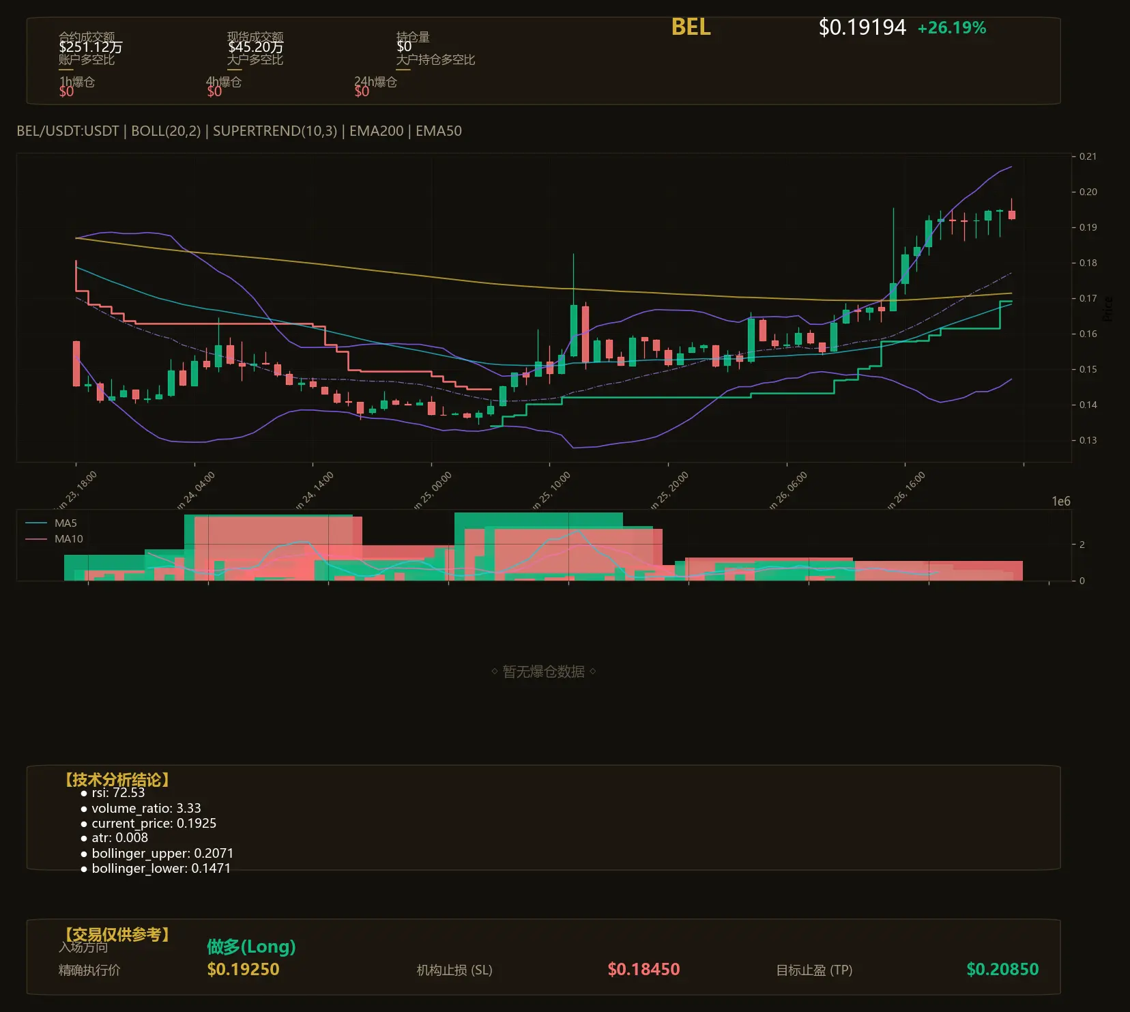
Task: Click the 持仓量 open interest label
Action: (x=413, y=36)
